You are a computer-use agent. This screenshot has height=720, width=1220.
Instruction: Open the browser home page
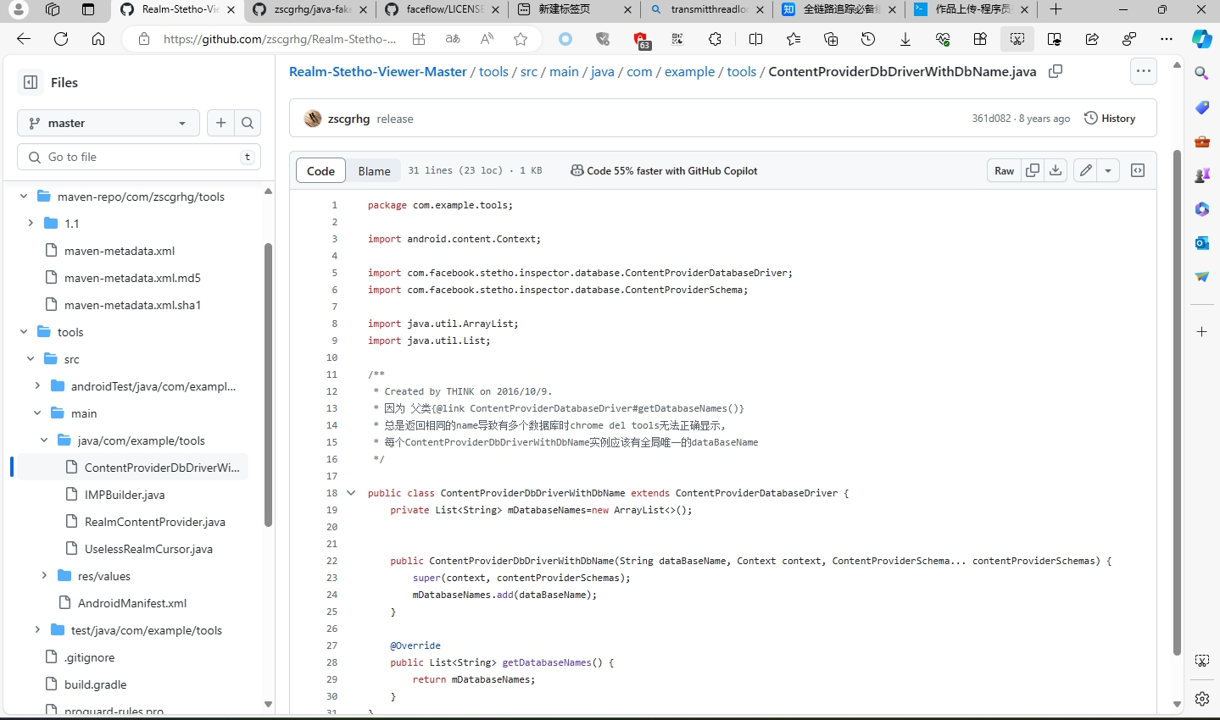pyautogui.click(x=98, y=39)
